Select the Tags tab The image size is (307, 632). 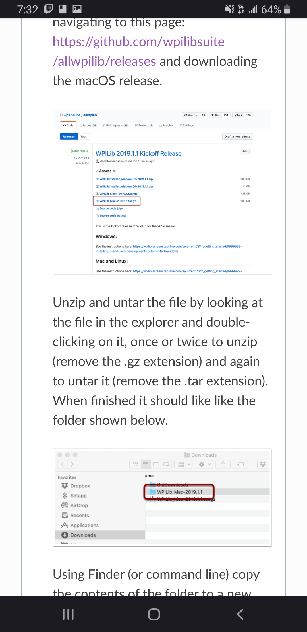pos(83,136)
